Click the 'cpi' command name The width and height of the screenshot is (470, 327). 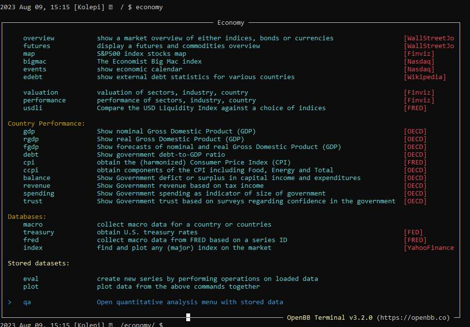29,163
